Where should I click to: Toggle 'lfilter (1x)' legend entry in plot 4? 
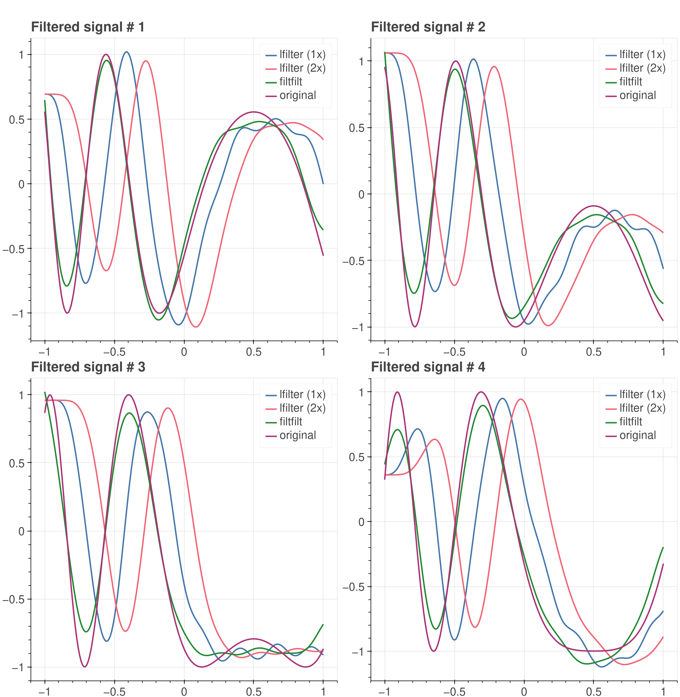point(636,395)
